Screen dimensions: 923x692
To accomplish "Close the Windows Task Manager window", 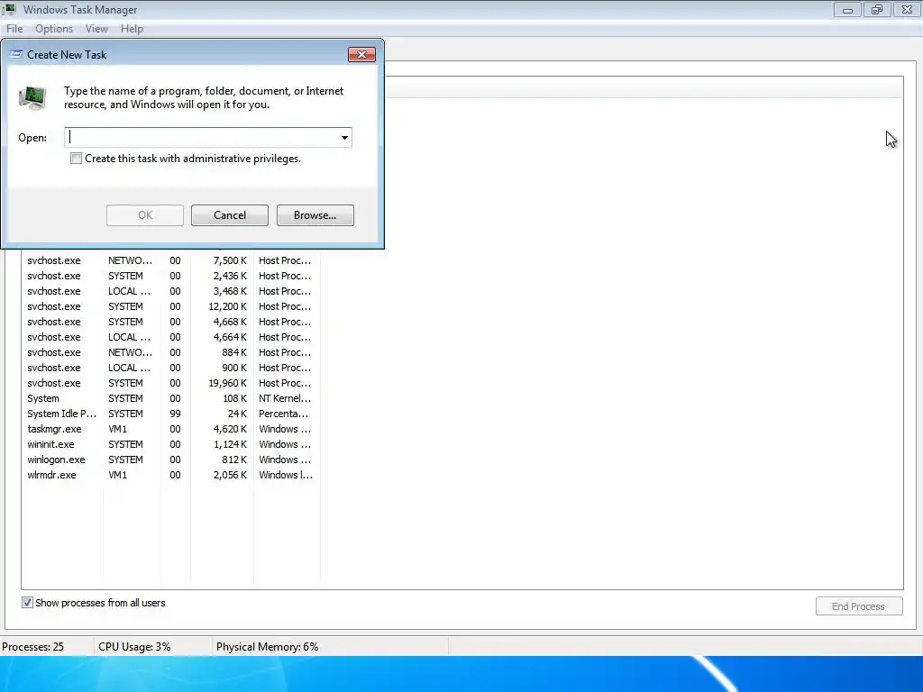I will [x=907, y=9].
